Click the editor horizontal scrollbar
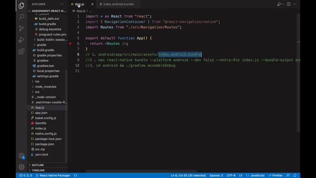Viewport: 316px width, 178px height. point(141,172)
